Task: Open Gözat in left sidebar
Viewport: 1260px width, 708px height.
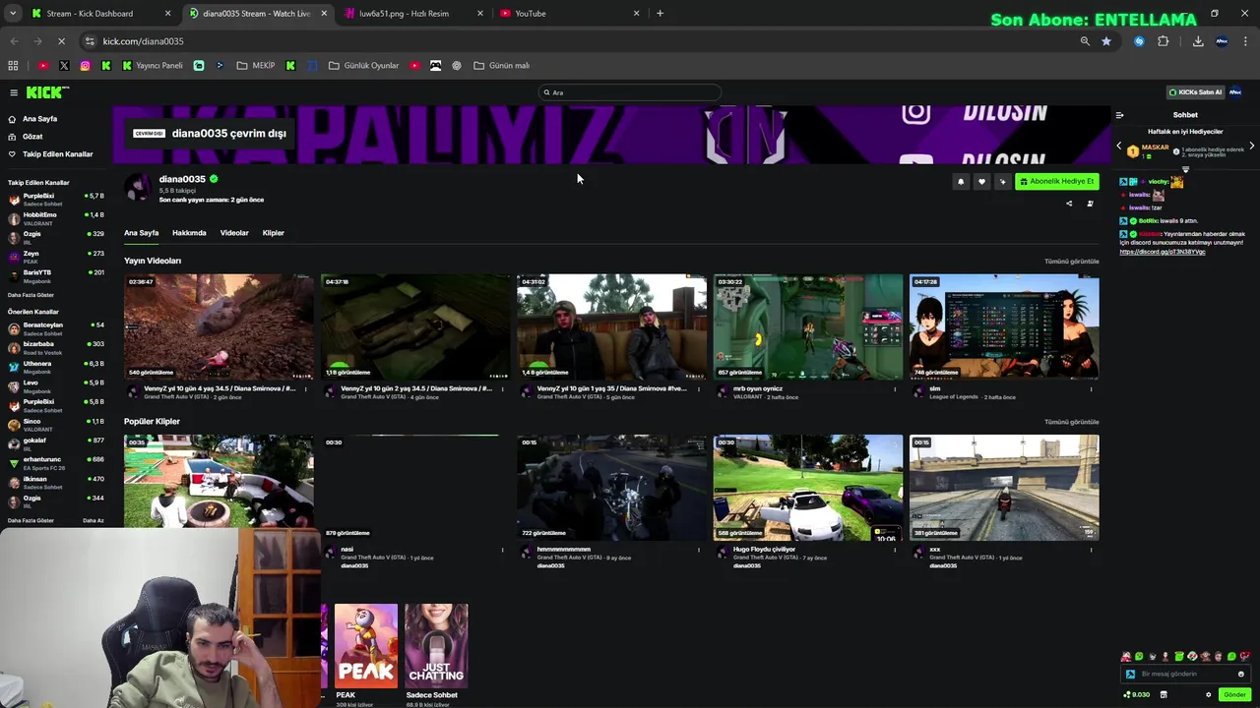Action: 32,137
